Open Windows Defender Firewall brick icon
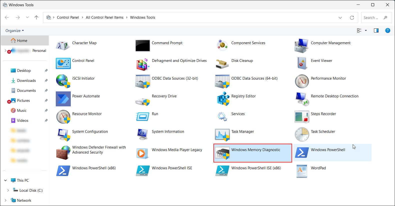This screenshot has width=395, height=206. click(63, 153)
